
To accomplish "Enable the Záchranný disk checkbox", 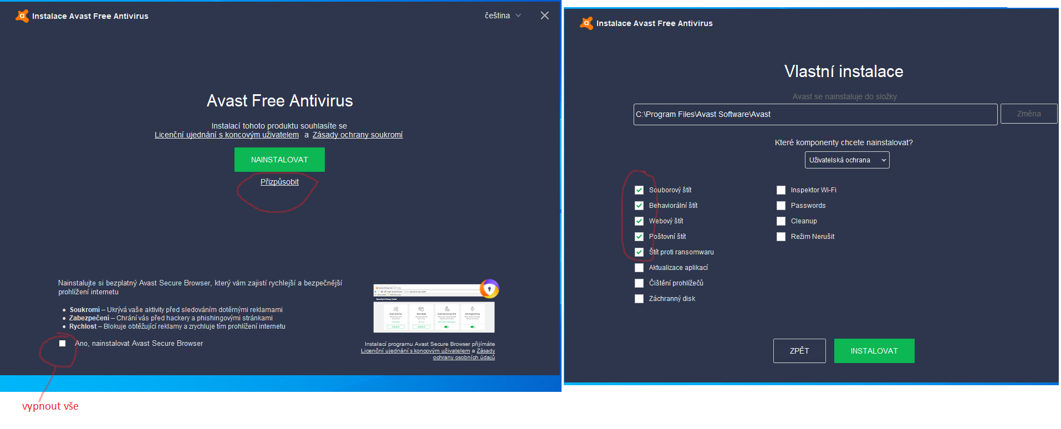I will point(639,299).
